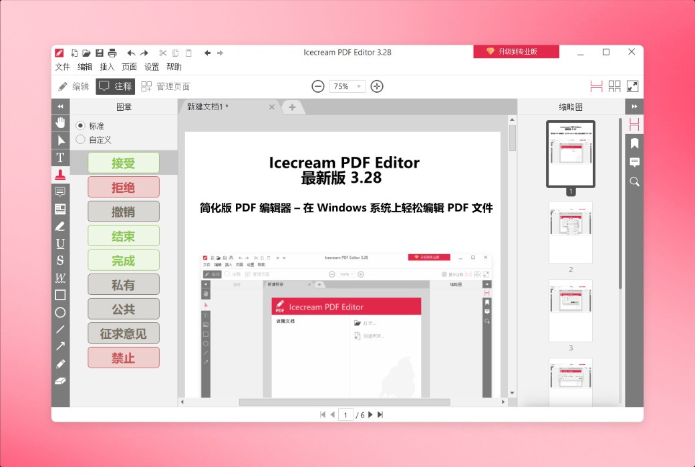
Task: Open the bookmarks panel
Action: tap(634, 143)
